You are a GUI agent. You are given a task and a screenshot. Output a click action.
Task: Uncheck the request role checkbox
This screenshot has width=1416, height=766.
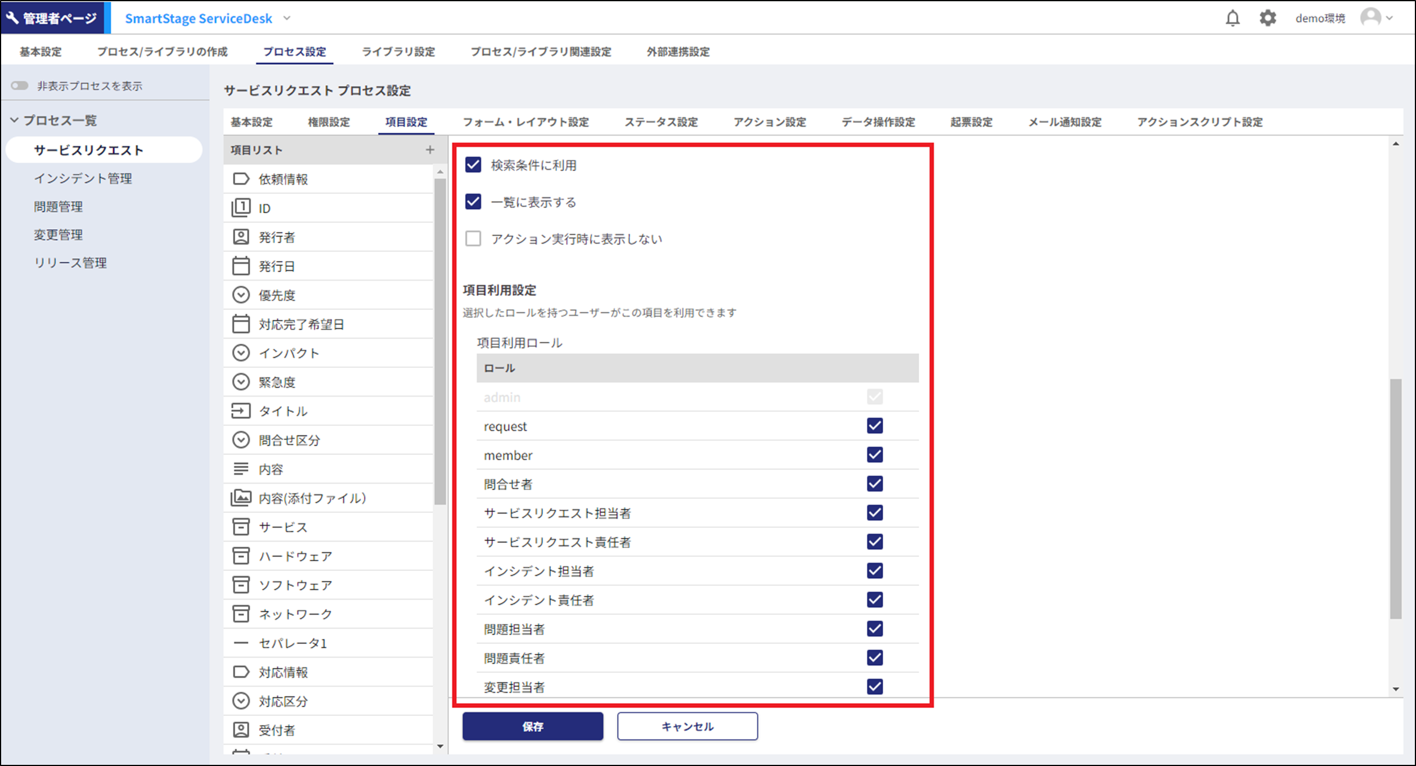(x=874, y=426)
